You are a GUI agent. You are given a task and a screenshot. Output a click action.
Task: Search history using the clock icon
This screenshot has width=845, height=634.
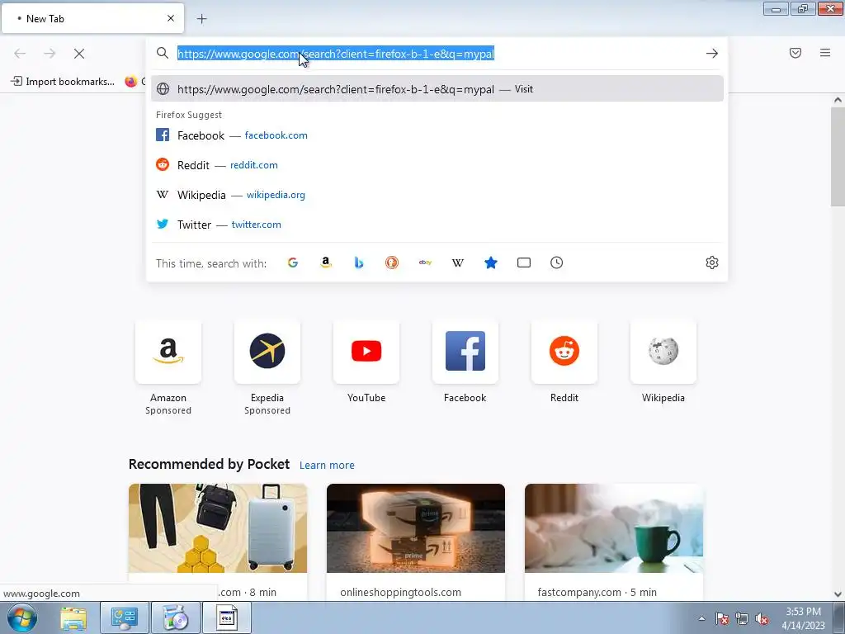pos(557,263)
